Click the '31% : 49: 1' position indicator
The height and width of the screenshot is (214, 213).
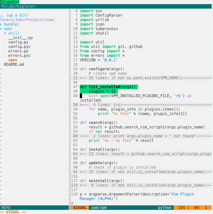193,208
